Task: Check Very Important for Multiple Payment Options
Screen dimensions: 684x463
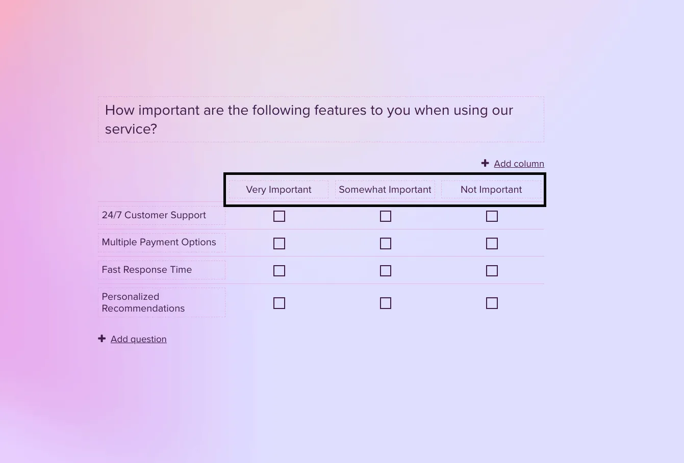Action: (279, 244)
